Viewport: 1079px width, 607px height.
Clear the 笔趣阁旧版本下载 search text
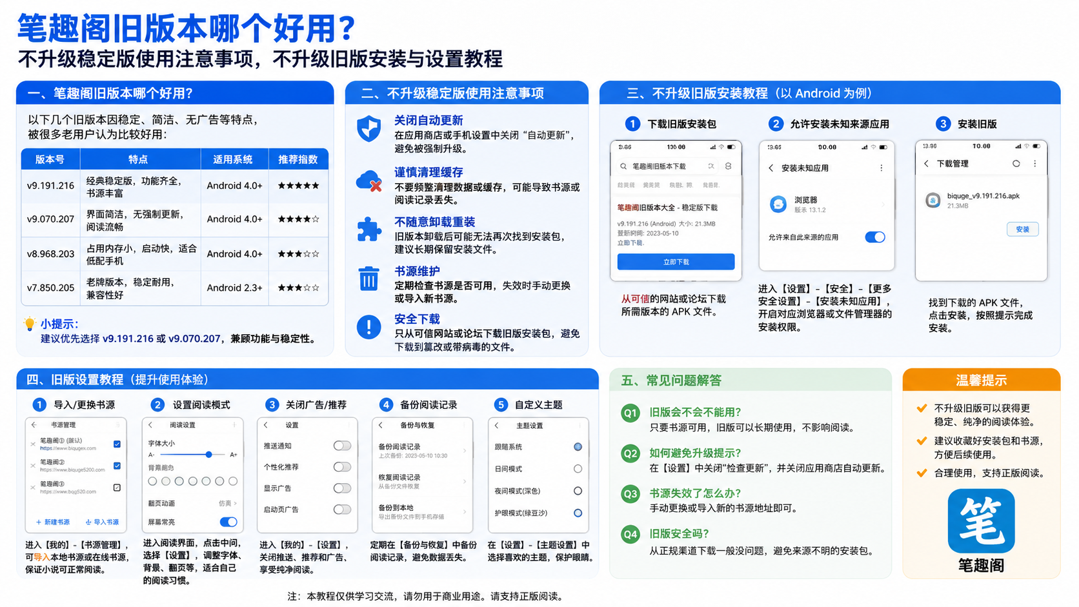point(711,166)
